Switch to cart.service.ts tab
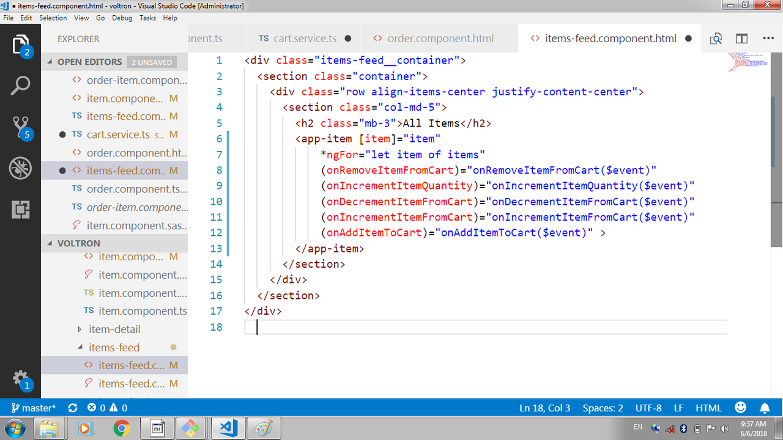The height and width of the screenshot is (440, 783). click(x=305, y=38)
